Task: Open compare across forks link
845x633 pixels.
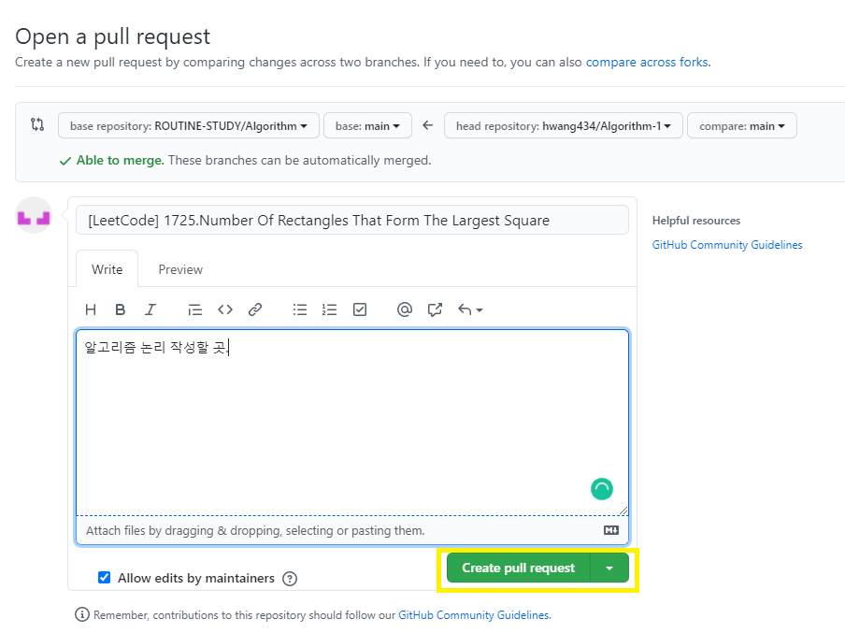Action: coord(647,62)
